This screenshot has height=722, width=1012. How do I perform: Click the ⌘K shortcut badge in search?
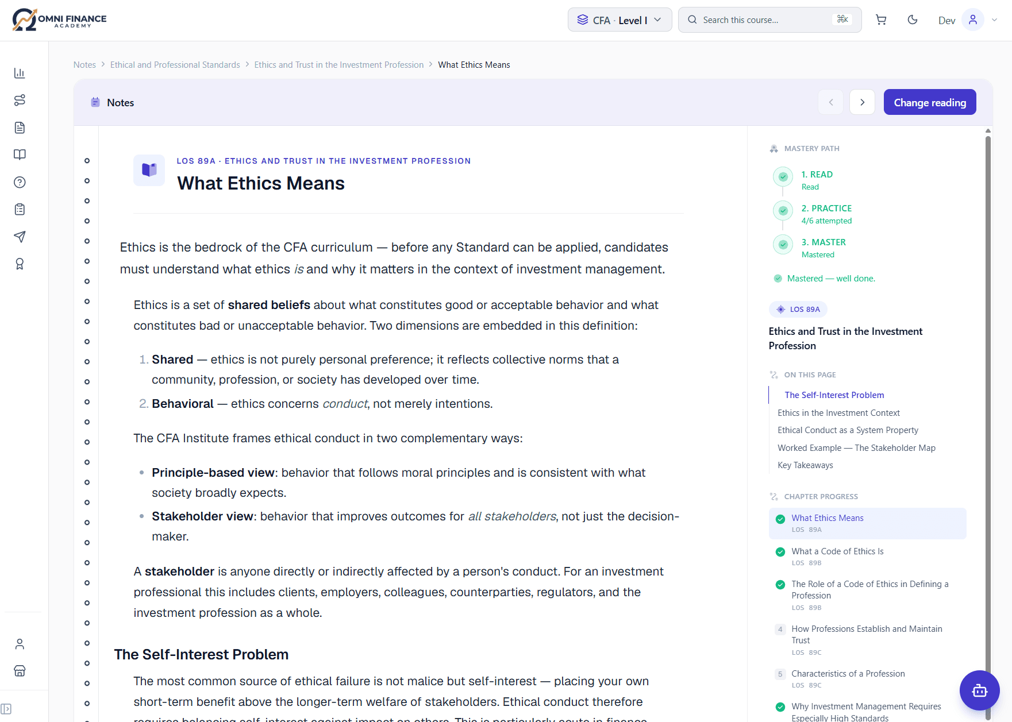pyautogui.click(x=842, y=20)
